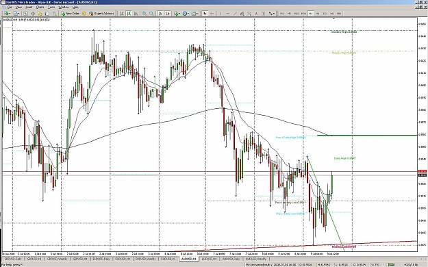This screenshot has height=267, width=428.
Task: Open the File menu
Action: (x=9, y=7)
